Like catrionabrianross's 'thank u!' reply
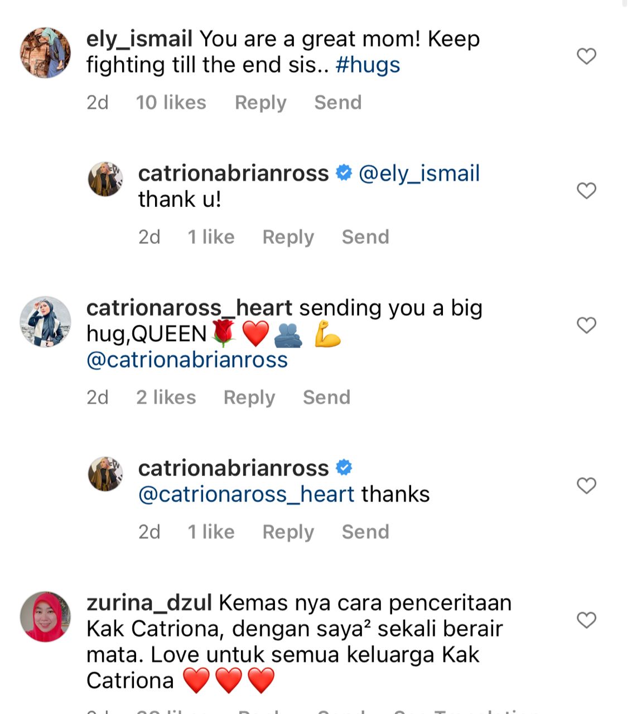Screen dimensions: 632x714 [586, 190]
